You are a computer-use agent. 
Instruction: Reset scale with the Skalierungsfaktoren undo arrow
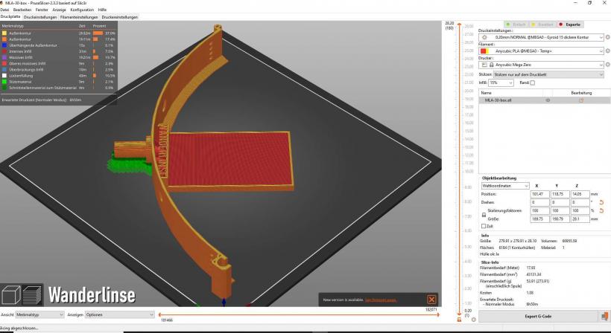click(601, 210)
